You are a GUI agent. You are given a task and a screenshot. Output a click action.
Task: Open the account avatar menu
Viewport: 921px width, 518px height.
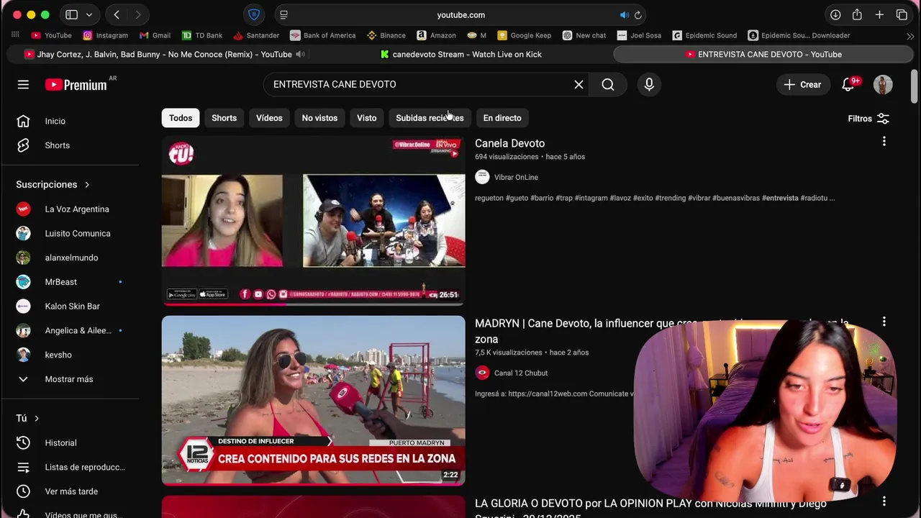coord(883,85)
